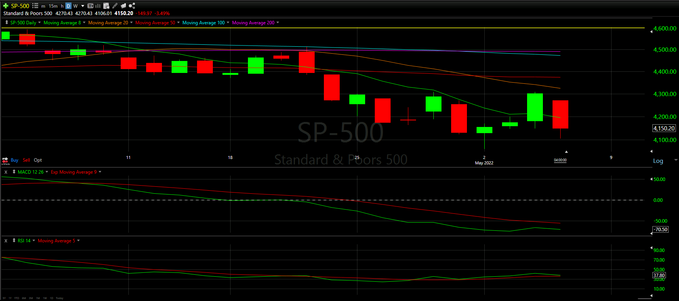The image size is (679, 301).
Task: Expand the Moving Average 50 dropdown
Action: [x=179, y=22]
